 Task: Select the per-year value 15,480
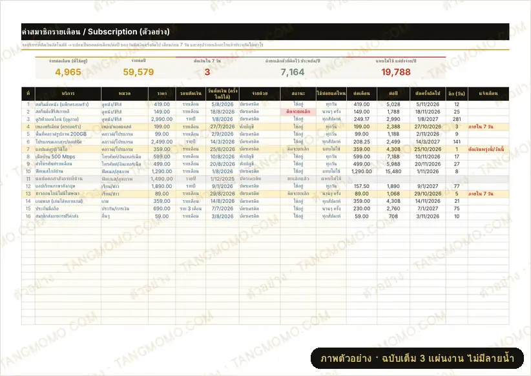pos(393,171)
